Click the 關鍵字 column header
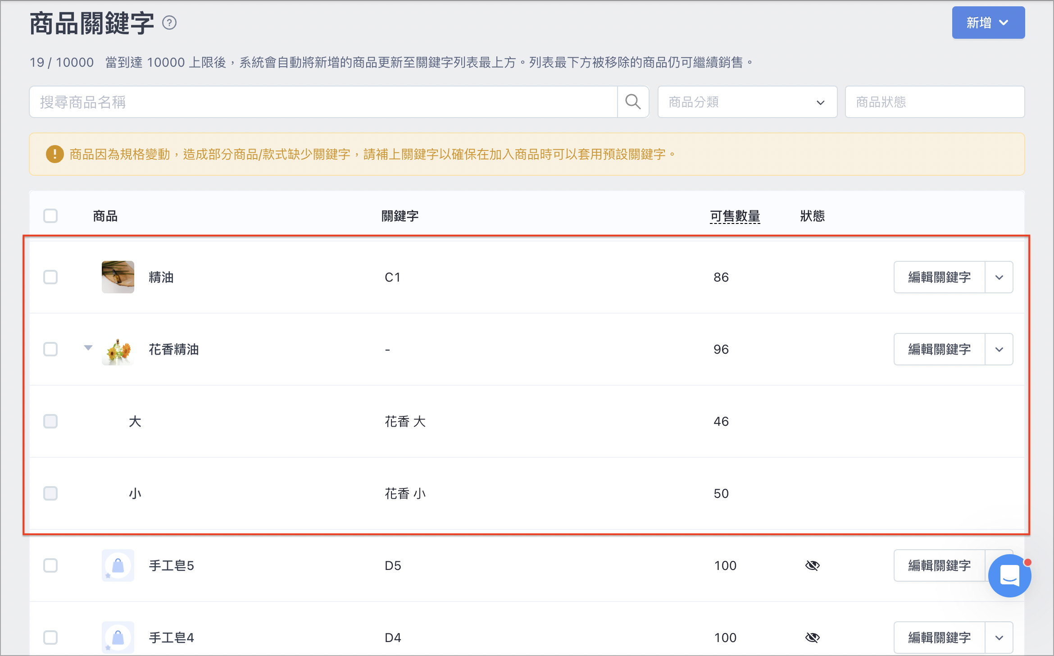Image resolution: width=1054 pixels, height=656 pixels. pos(400,216)
